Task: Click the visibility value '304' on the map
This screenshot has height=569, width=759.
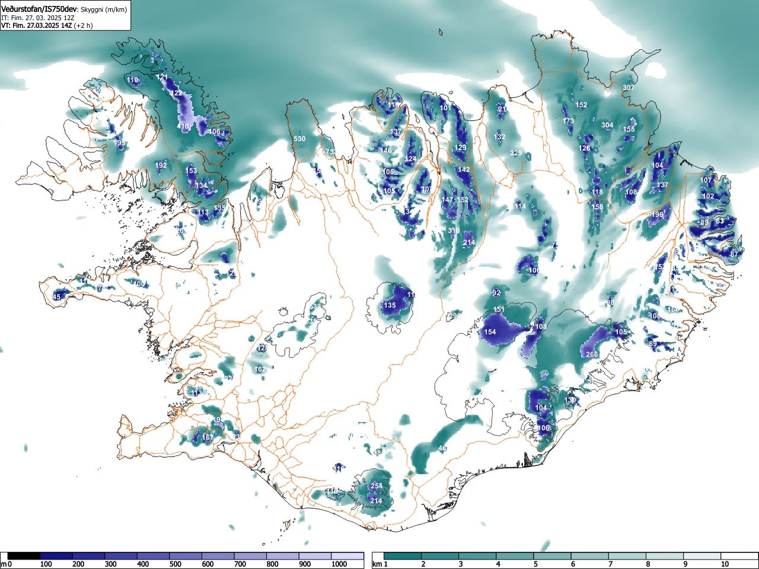Action: pos(607,125)
